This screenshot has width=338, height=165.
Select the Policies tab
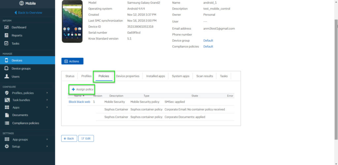(104, 76)
